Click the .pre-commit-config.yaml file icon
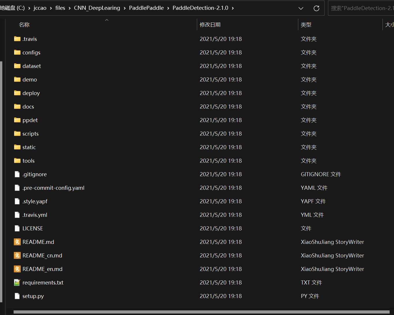The width and height of the screenshot is (394, 315). (x=17, y=188)
